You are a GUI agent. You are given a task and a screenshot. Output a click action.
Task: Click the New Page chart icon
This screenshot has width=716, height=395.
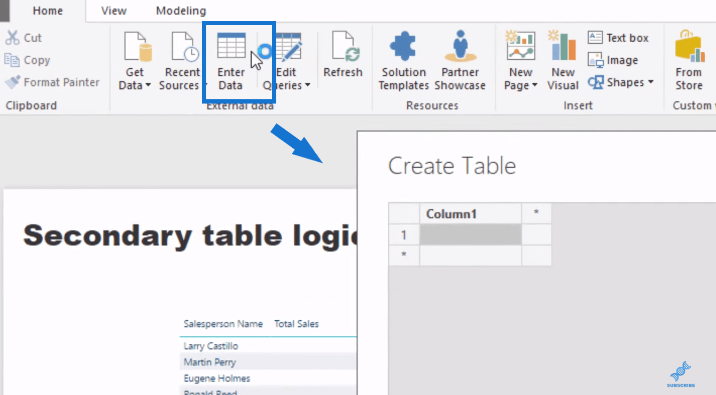521,46
